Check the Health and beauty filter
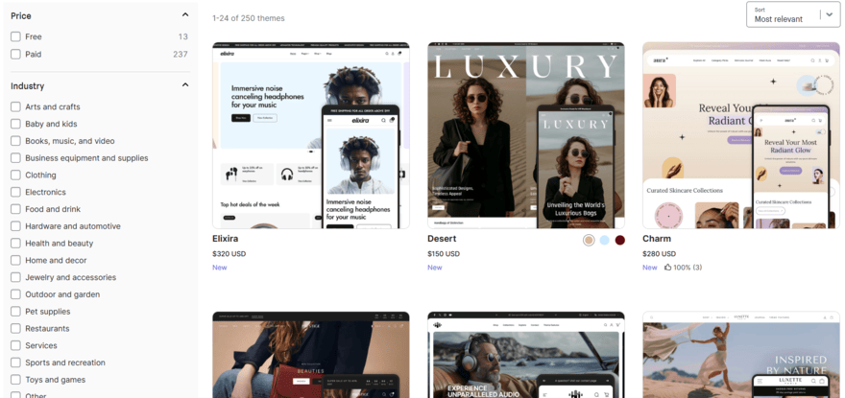The height and width of the screenshot is (398, 845). (x=15, y=244)
